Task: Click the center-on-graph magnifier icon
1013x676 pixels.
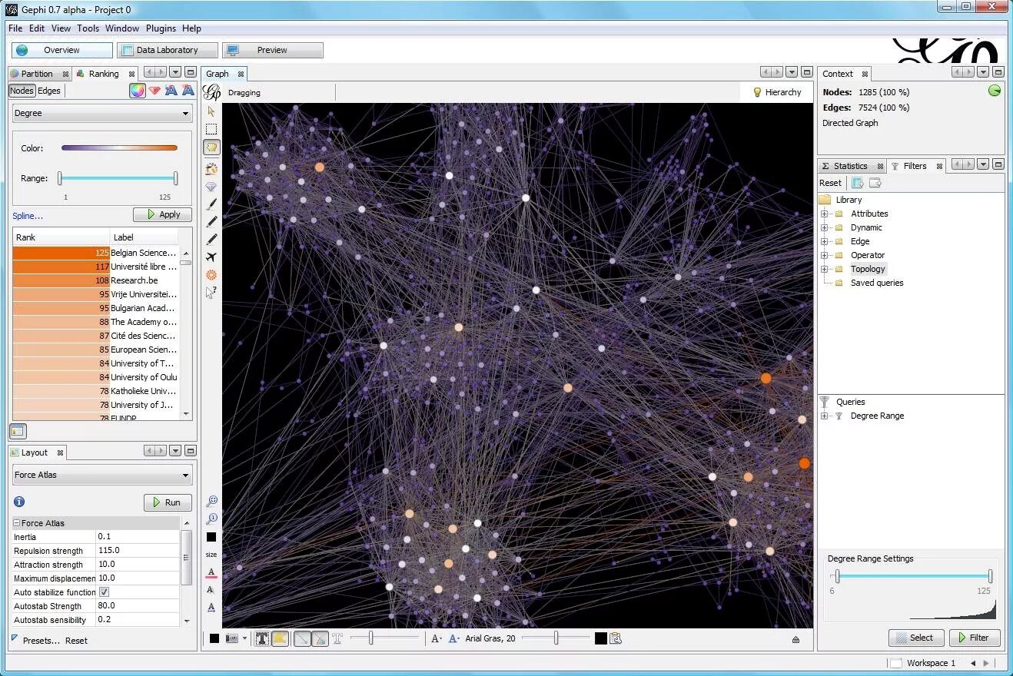Action: click(211, 502)
